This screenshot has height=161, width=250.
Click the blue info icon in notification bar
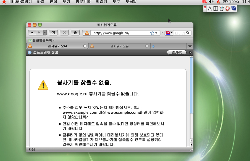pyautogui.click(x=30, y=52)
